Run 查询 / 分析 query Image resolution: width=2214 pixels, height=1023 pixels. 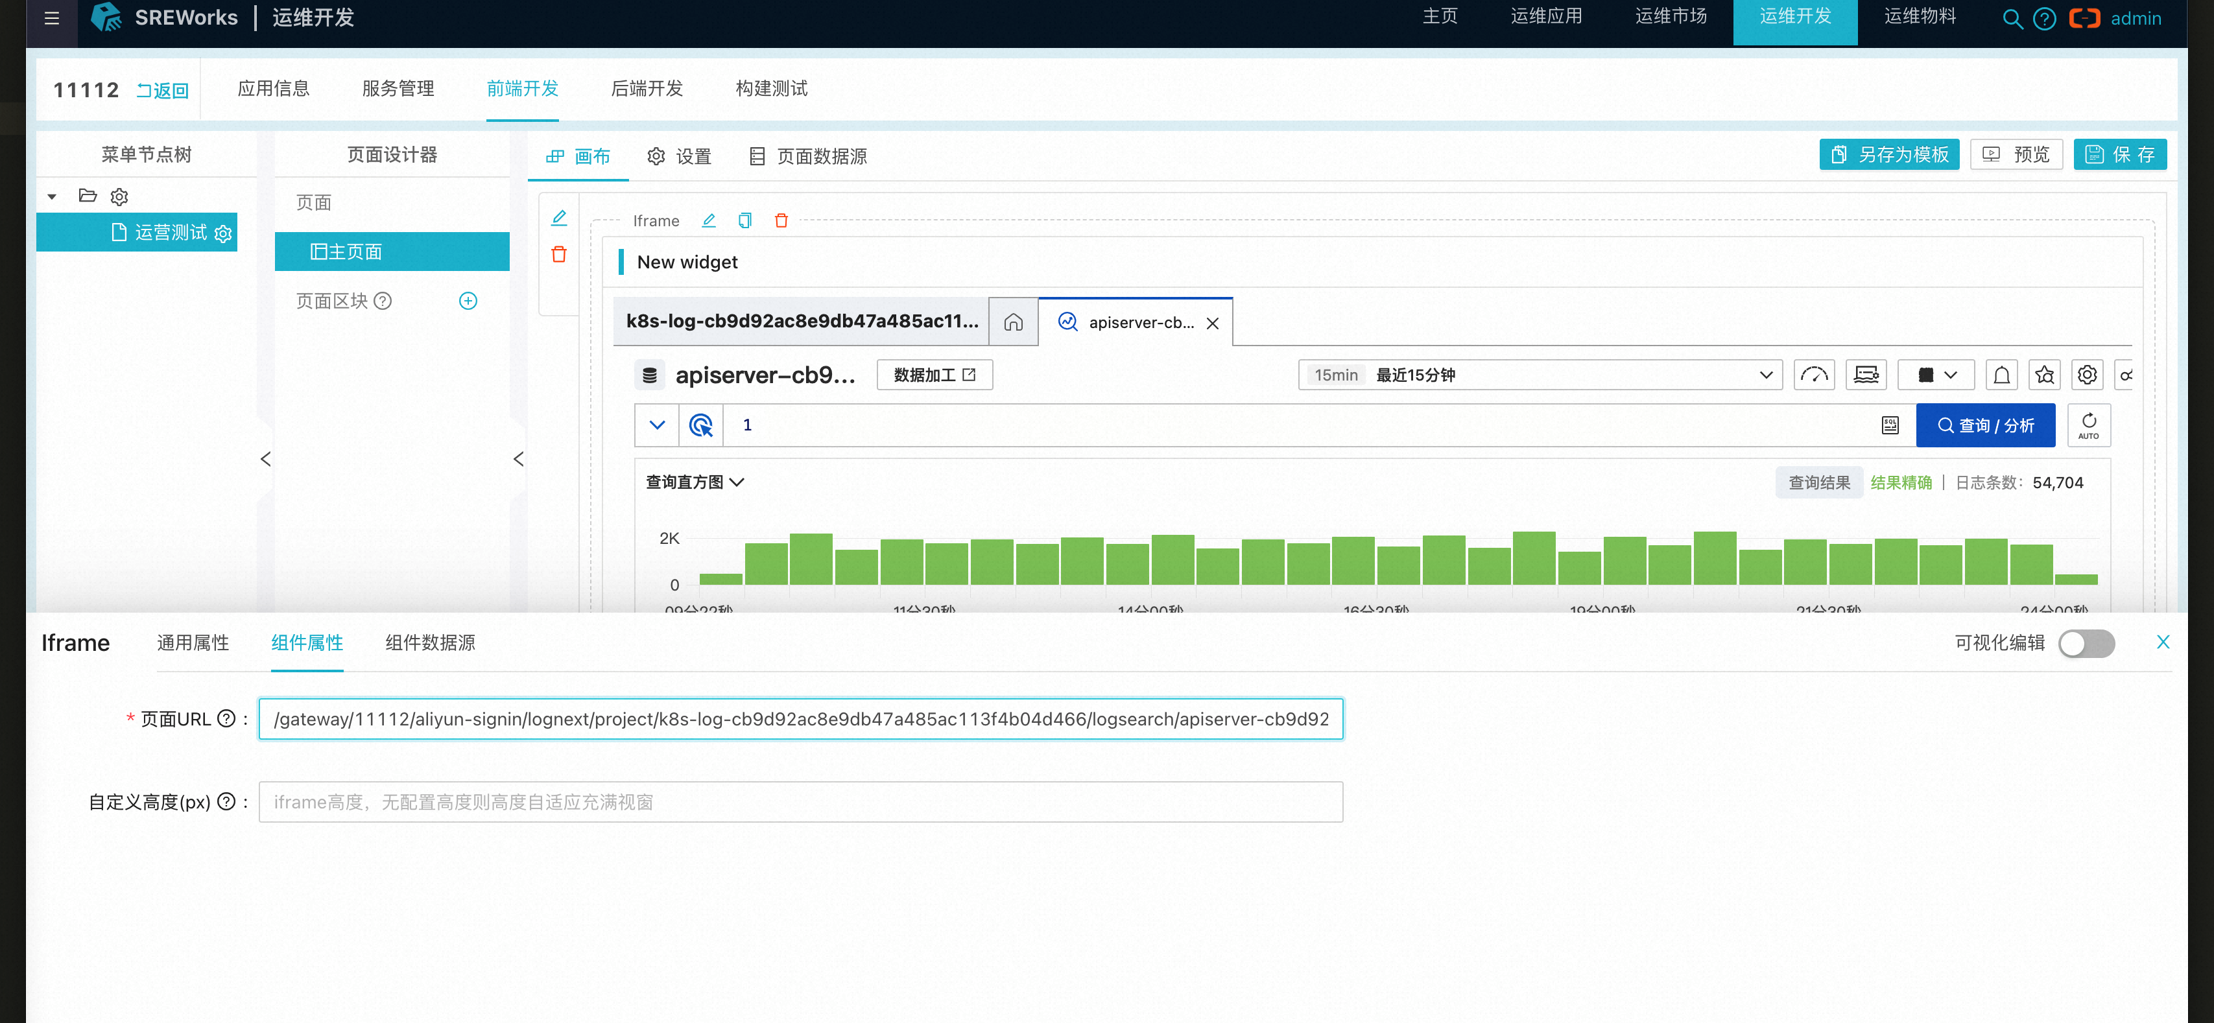click(x=1985, y=425)
